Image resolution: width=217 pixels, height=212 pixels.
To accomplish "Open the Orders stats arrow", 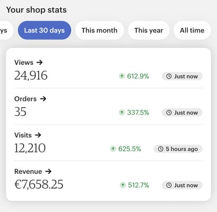I will coord(43,98).
